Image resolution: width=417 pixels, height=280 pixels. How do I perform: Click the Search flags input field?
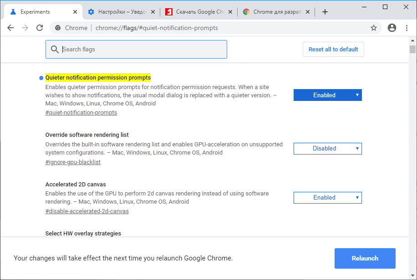click(x=141, y=49)
